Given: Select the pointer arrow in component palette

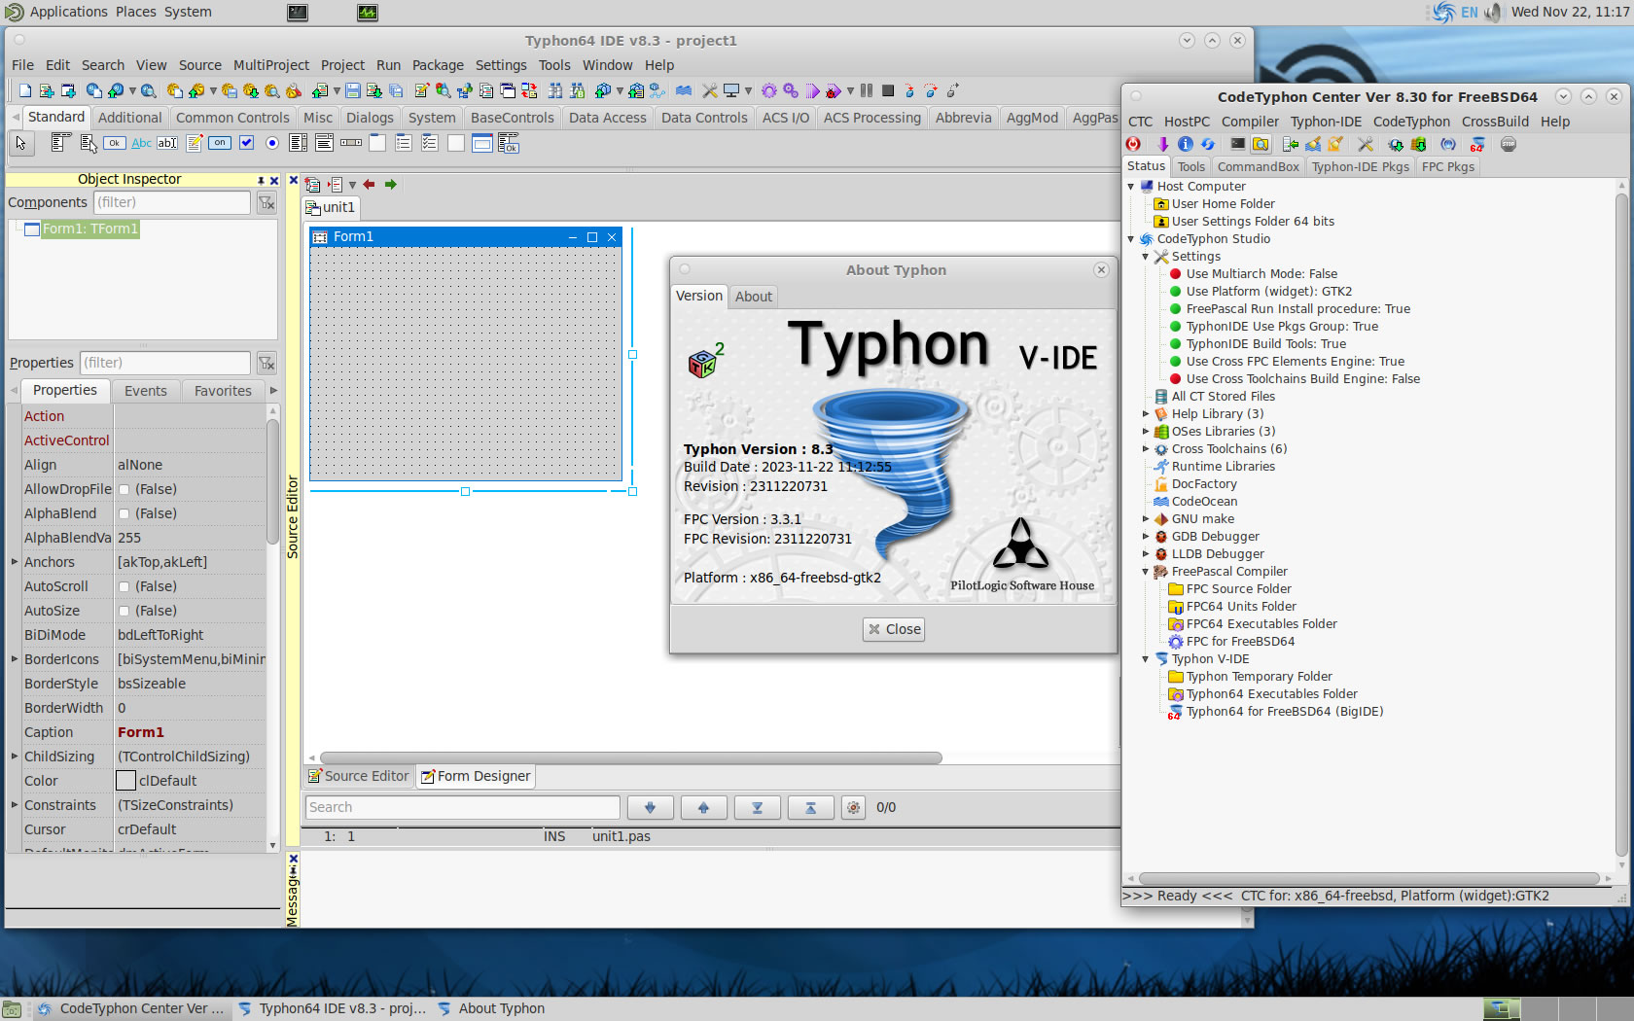Looking at the screenshot, I should click(20, 143).
